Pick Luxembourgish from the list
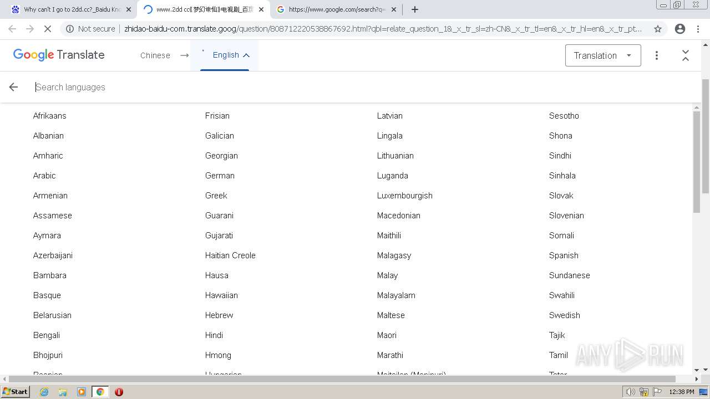Image resolution: width=710 pixels, height=399 pixels. pos(405,196)
